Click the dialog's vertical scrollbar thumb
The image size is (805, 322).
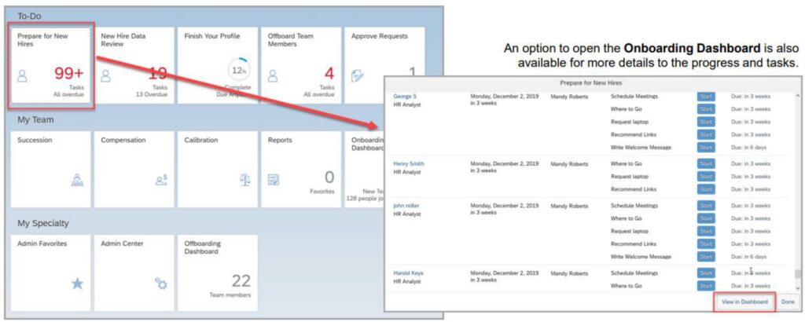(x=797, y=274)
